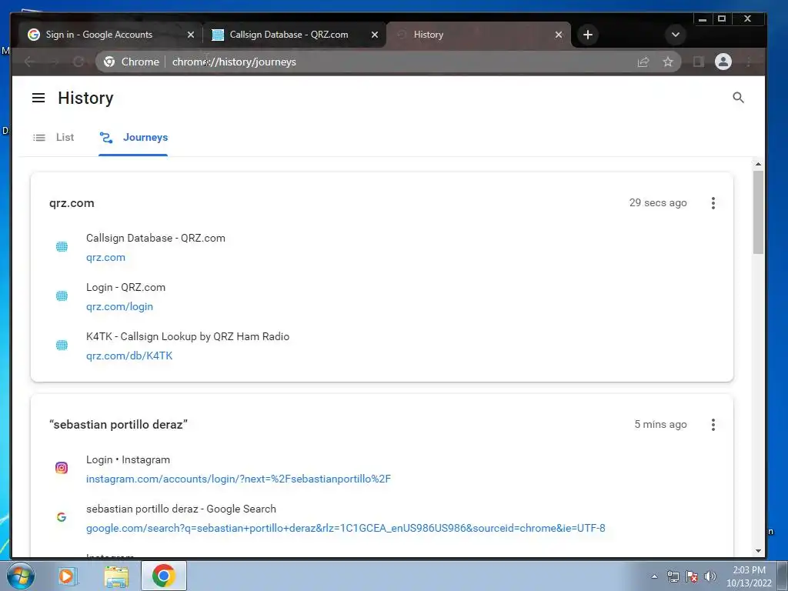This screenshot has width=788, height=591.
Task: Click the browser back arrow
Action: [30, 62]
